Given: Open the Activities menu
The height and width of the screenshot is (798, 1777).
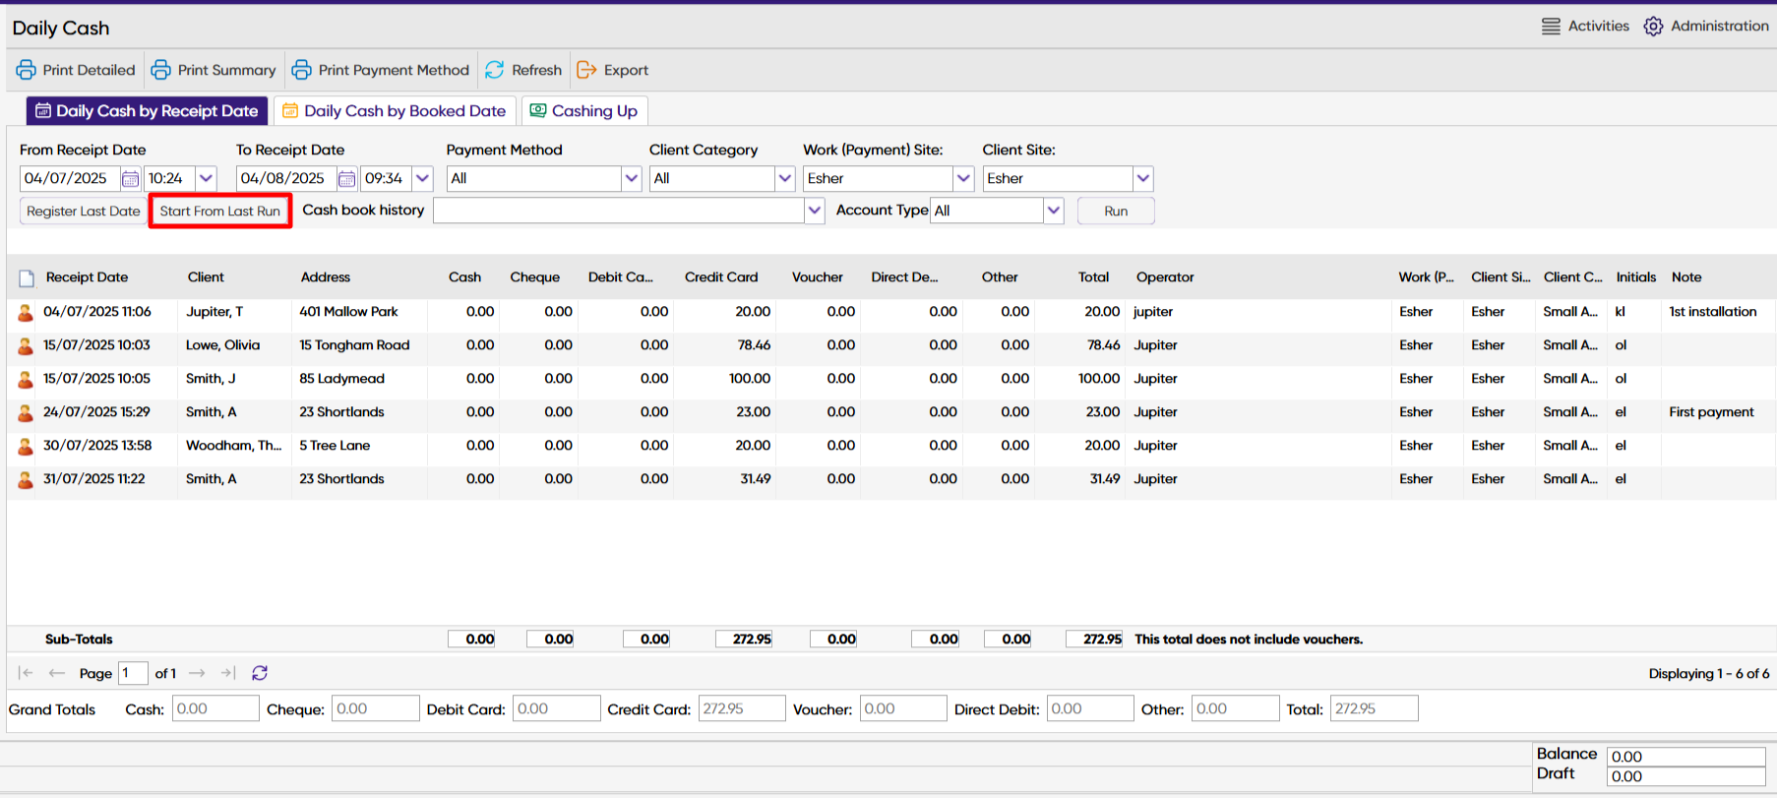Looking at the screenshot, I should coord(1585,27).
